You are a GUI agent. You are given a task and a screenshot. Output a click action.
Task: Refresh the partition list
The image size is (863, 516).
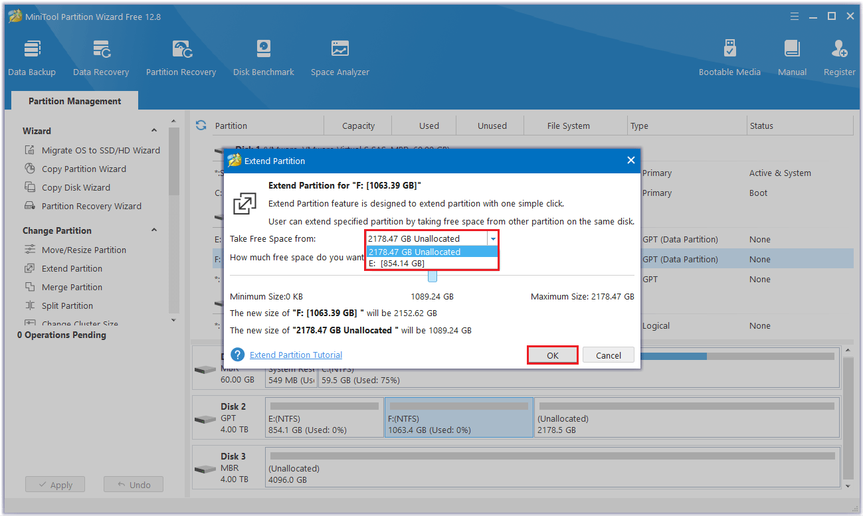click(x=201, y=125)
